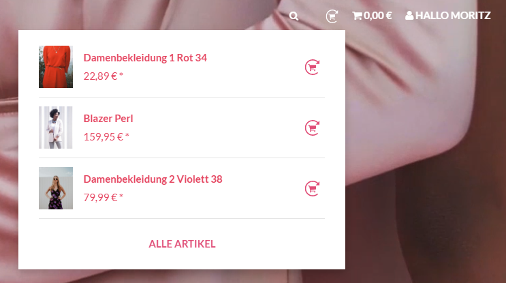Open the Damenbekleidung 1 Rot 34 link
This screenshot has width=506, height=283.
pyautogui.click(x=145, y=58)
